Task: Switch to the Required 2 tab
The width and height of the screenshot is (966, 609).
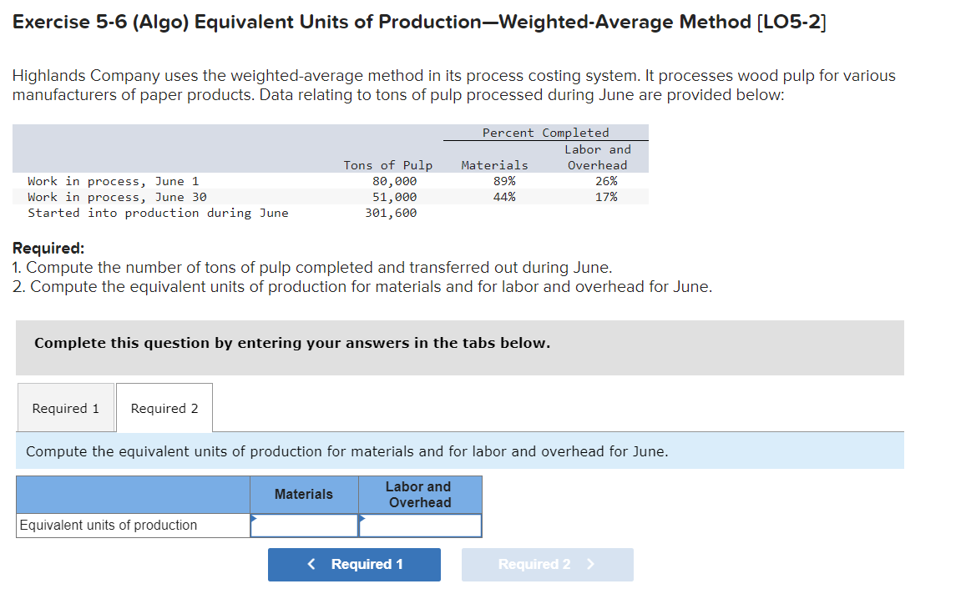Action: click(x=164, y=407)
